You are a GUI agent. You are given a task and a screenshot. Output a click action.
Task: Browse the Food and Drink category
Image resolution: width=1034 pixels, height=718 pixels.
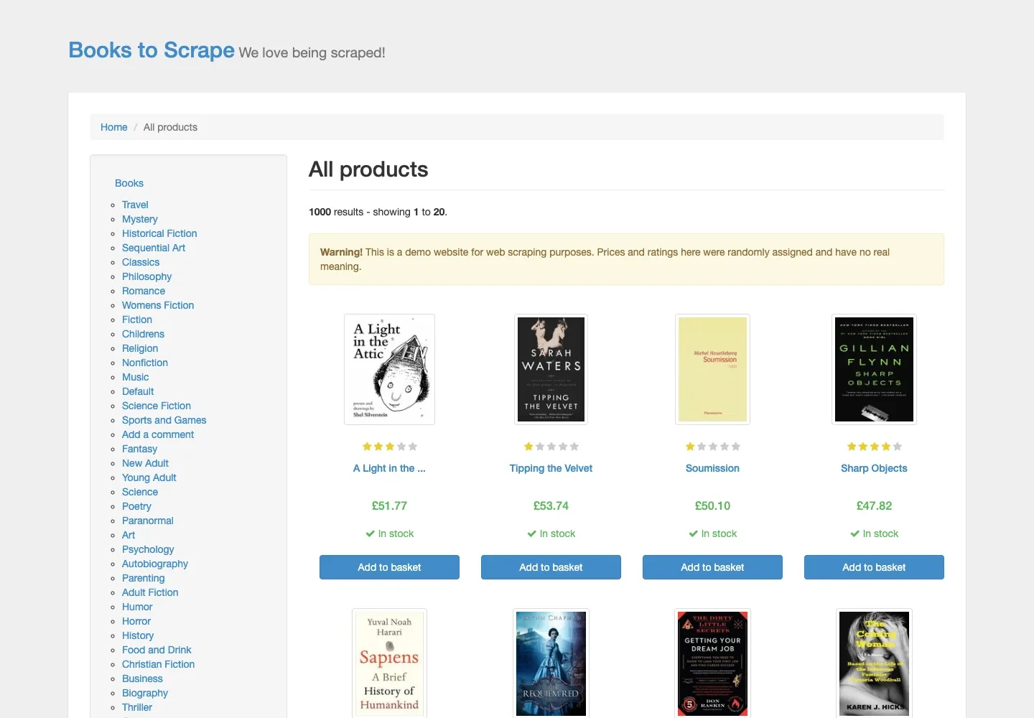tap(157, 650)
